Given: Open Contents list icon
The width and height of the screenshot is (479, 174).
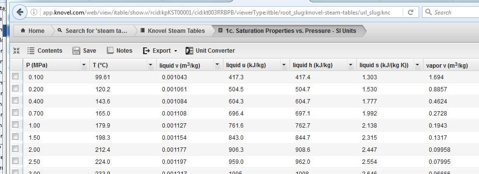Looking at the screenshot, I should tap(31, 51).
